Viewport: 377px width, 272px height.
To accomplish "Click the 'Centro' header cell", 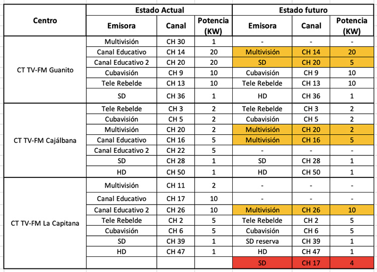I will click(x=45, y=21).
